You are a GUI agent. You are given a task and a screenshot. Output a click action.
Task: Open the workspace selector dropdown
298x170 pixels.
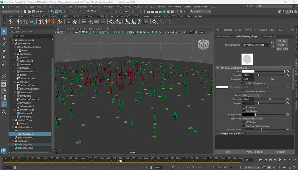pyautogui.click(x=274, y=6)
